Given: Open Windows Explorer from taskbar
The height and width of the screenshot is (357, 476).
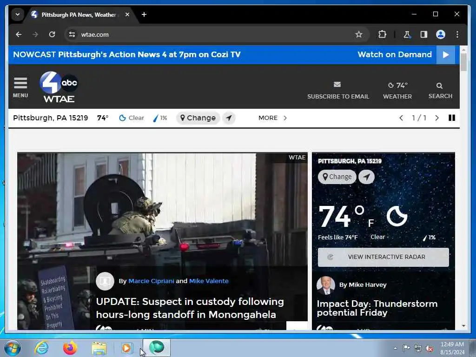Looking at the screenshot, I should coord(99,348).
